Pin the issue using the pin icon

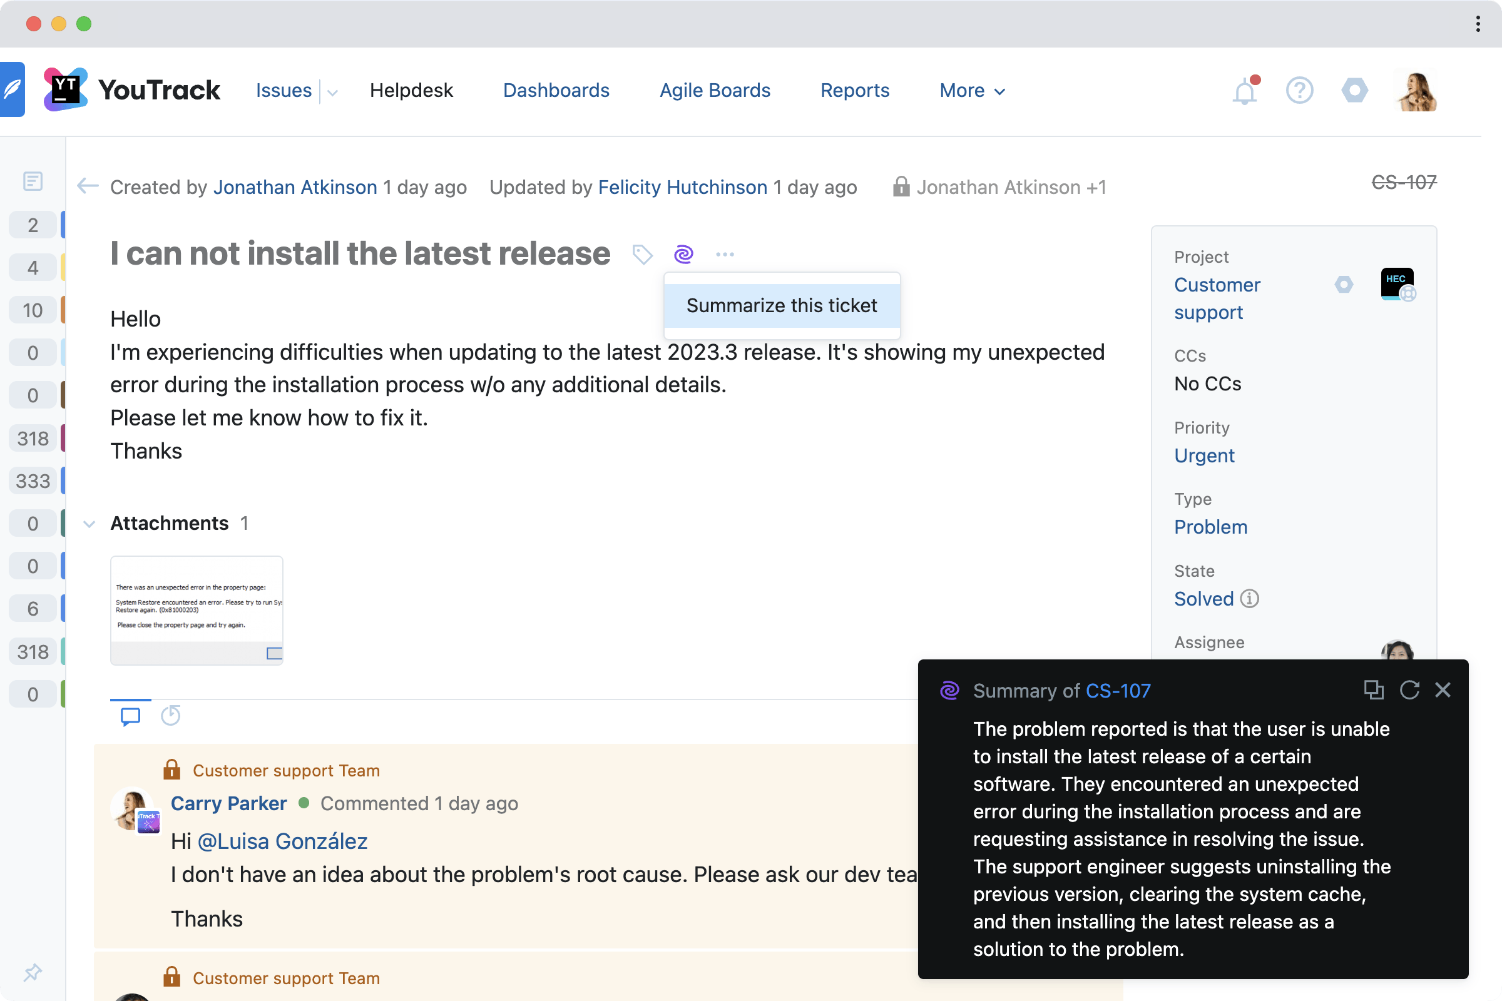tap(33, 972)
